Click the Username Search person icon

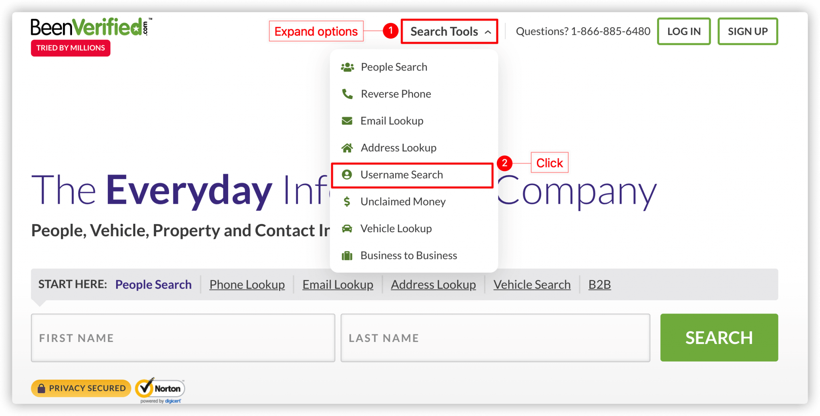(347, 175)
